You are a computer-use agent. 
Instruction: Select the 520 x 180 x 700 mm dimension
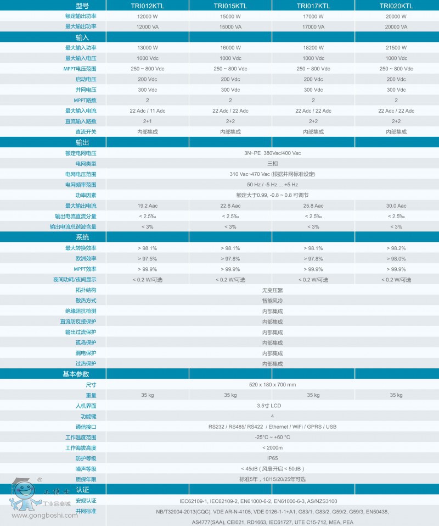[272, 385]
